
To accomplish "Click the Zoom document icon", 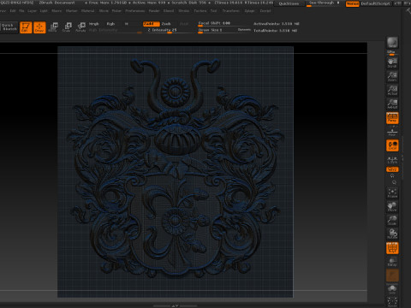I will click(x=392, y=77).
